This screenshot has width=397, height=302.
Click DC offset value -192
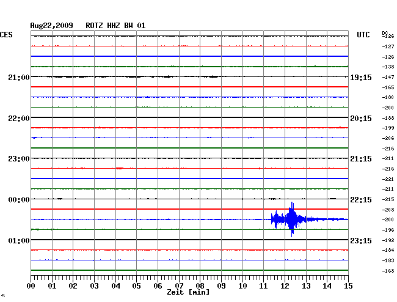tap(388, 240)
